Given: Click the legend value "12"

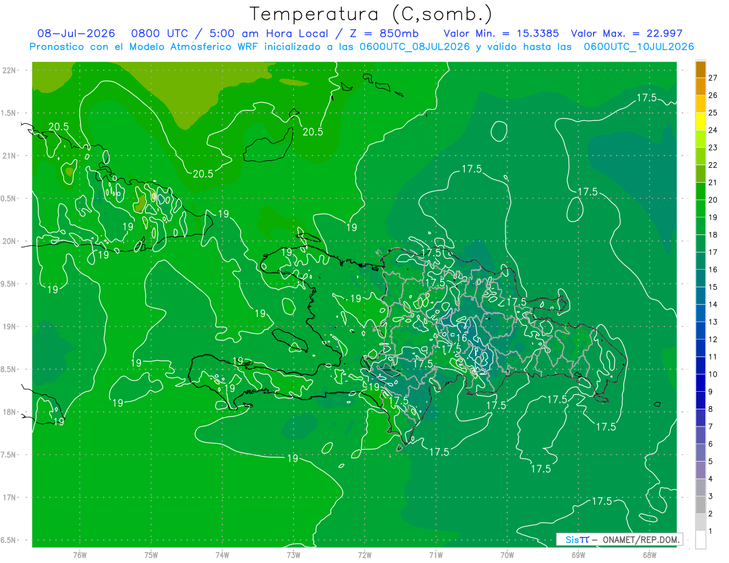Looking at the screenshot, I should click(x=713, y=340).
